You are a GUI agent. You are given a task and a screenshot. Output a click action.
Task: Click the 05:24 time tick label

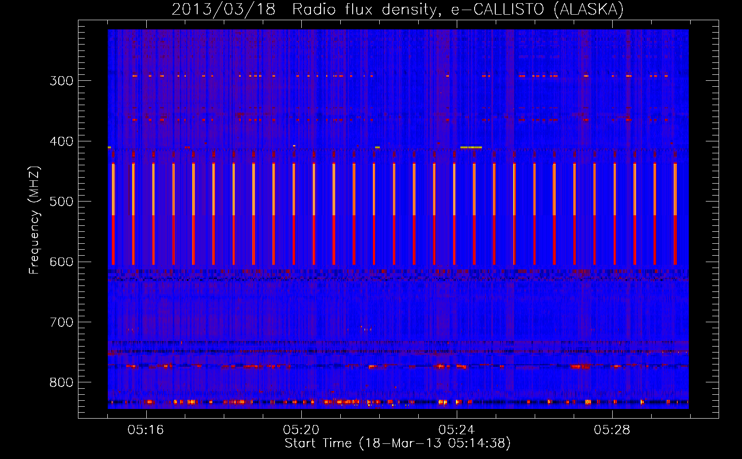point(457,430)
